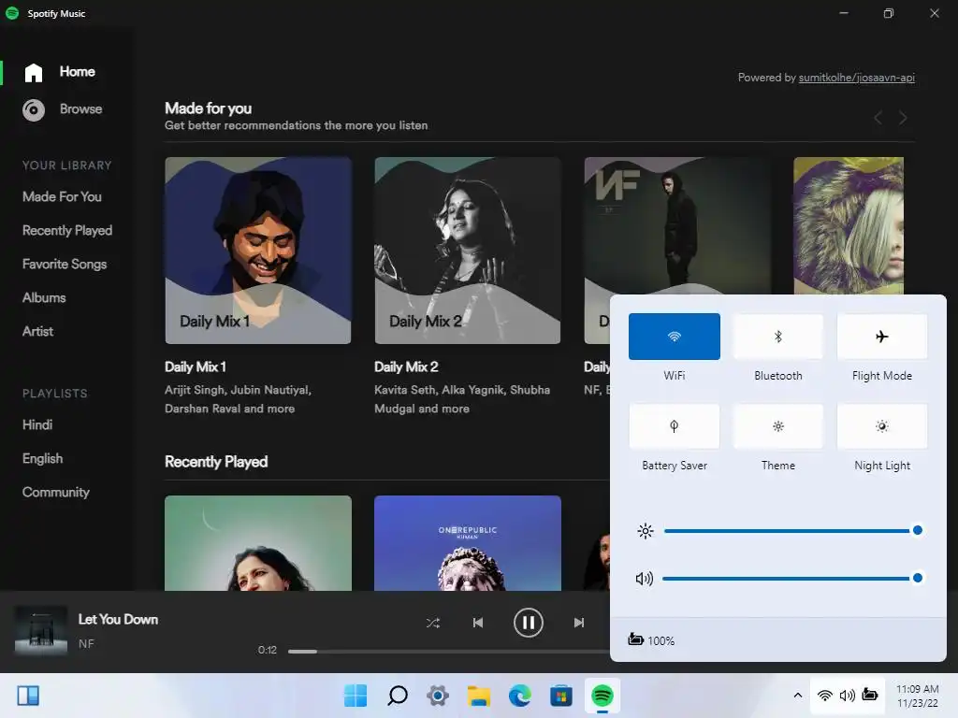
Task: Click the brightness sun icon
Action: pyautogui.click(x=646, y=531)
